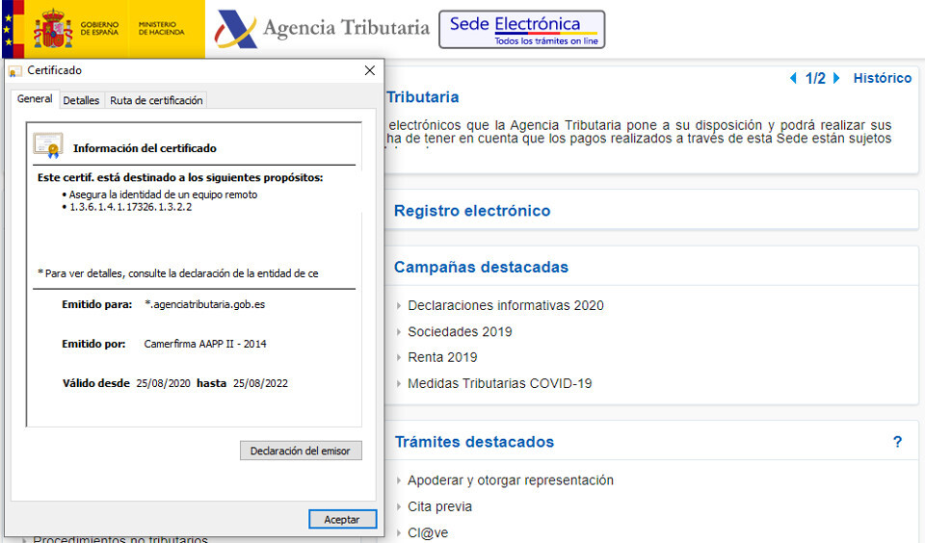
Task: Close the Certificado dialog window
Action: (370, 70)
